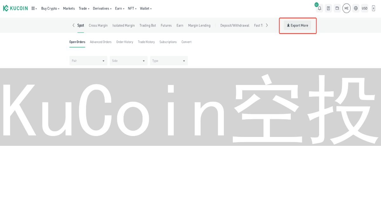This screenshot has height=214, width=381.
Task: Open the Side filter dropdown
Action: click(129, 61)
